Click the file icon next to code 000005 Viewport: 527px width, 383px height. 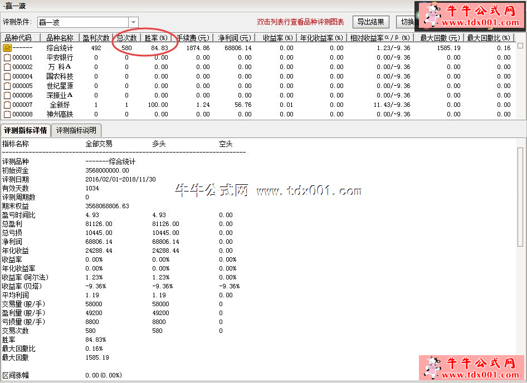(7, 86)
